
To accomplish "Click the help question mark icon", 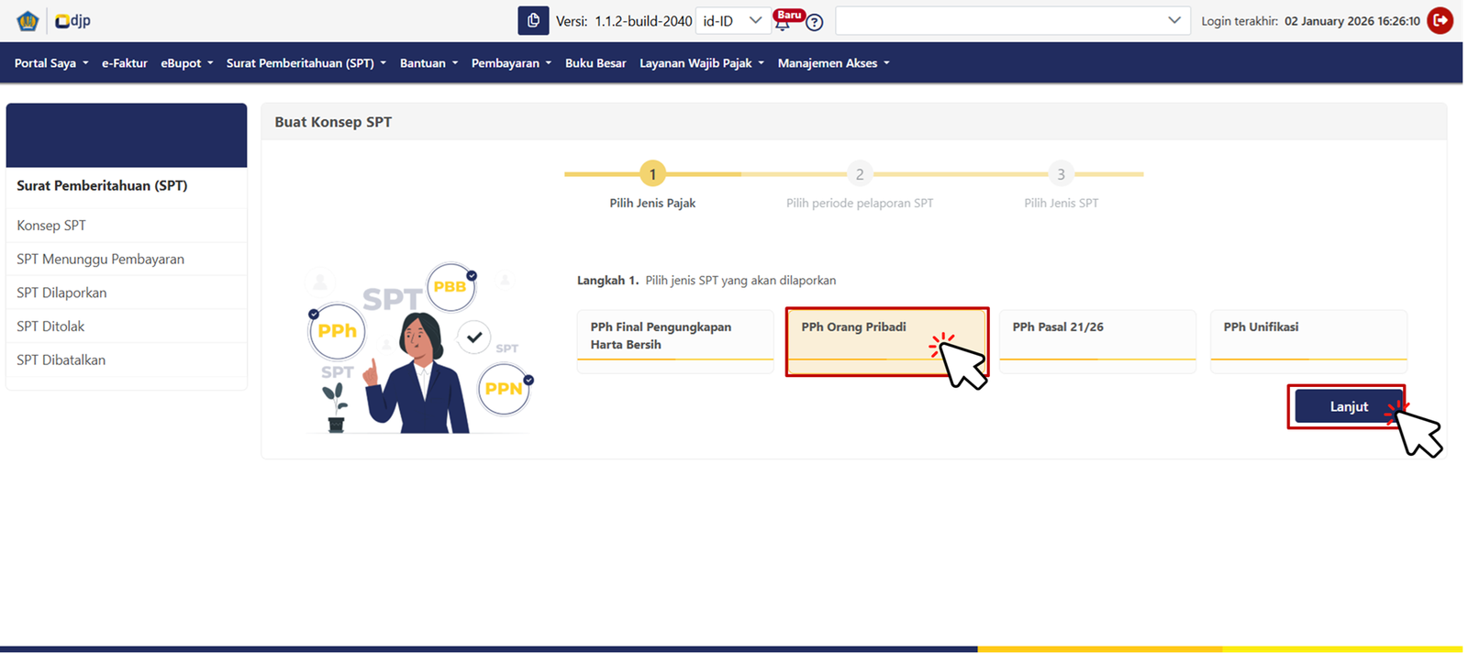I will tap(814, 22).
